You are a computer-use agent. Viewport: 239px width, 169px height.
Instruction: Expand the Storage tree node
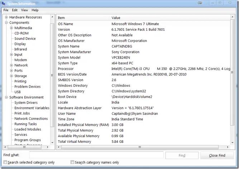tap(11, 76)
